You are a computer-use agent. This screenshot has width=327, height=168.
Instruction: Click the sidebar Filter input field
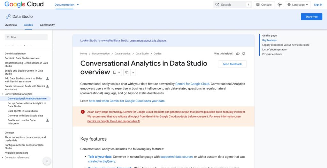coord(26,37)
